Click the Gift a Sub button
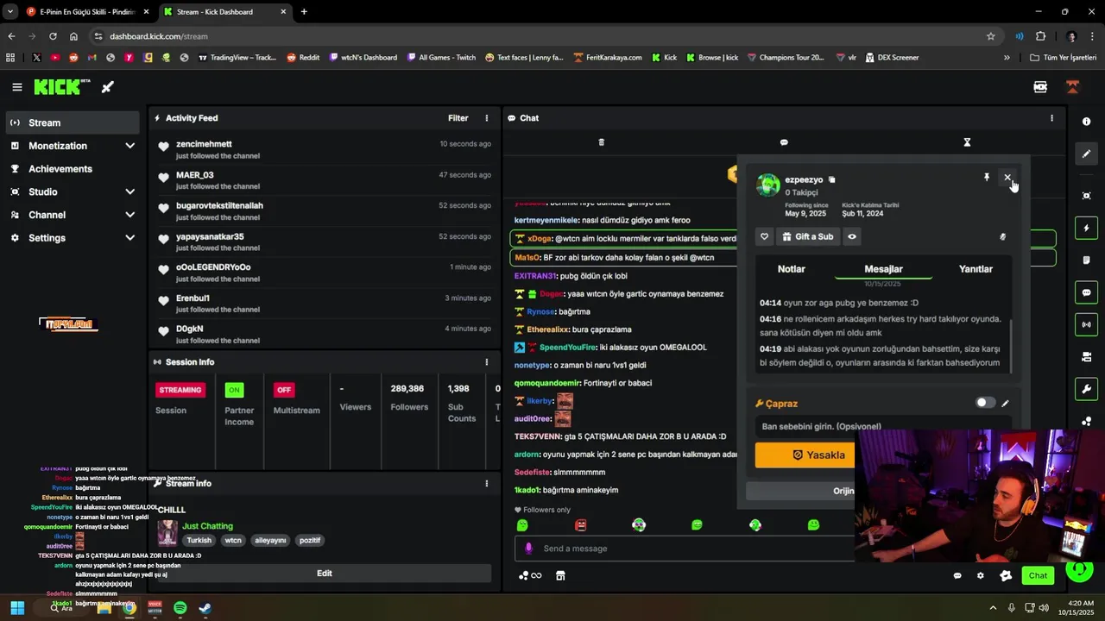 click(x=808, y=236)
